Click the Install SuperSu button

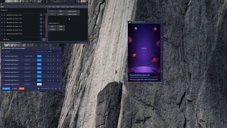[x=72, y=11]
